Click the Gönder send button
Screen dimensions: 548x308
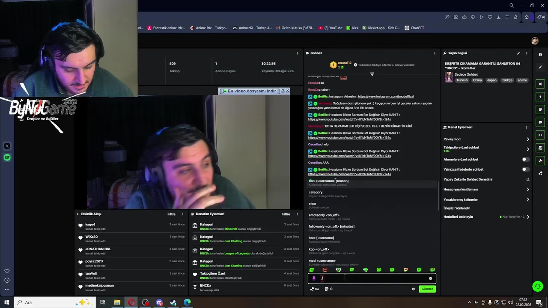pos(427,289)
